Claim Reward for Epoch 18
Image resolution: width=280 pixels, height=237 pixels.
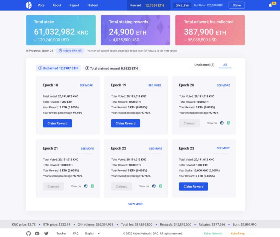(x=57, y=123)
